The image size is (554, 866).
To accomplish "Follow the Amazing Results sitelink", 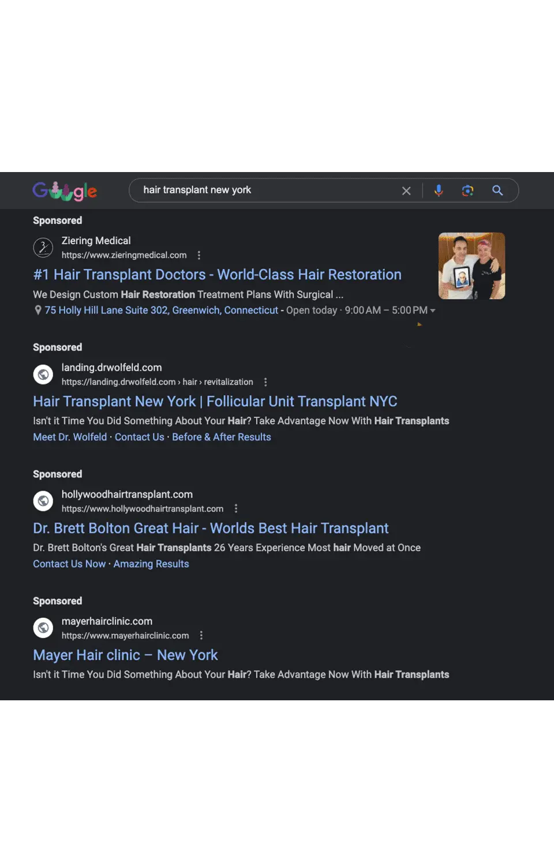I will (x=151, y=564).
